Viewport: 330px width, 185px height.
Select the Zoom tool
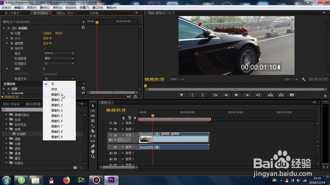[93, 156]
